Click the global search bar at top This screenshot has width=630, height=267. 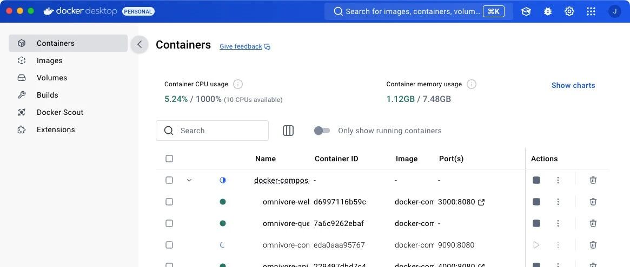pyautogui.click(x=419, y=12)
